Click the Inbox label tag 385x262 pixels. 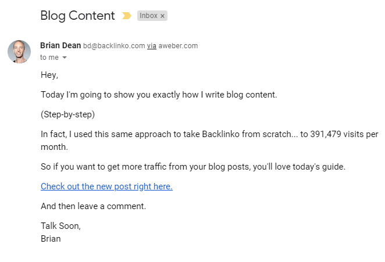[148, 16]
